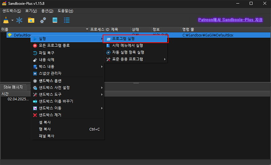Open 샌드박스 옵션 from context menu

[67, 81]
